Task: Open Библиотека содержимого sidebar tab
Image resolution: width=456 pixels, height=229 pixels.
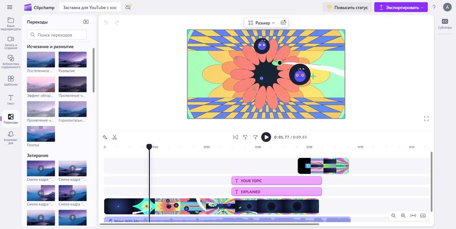Action: coord(11,62)
